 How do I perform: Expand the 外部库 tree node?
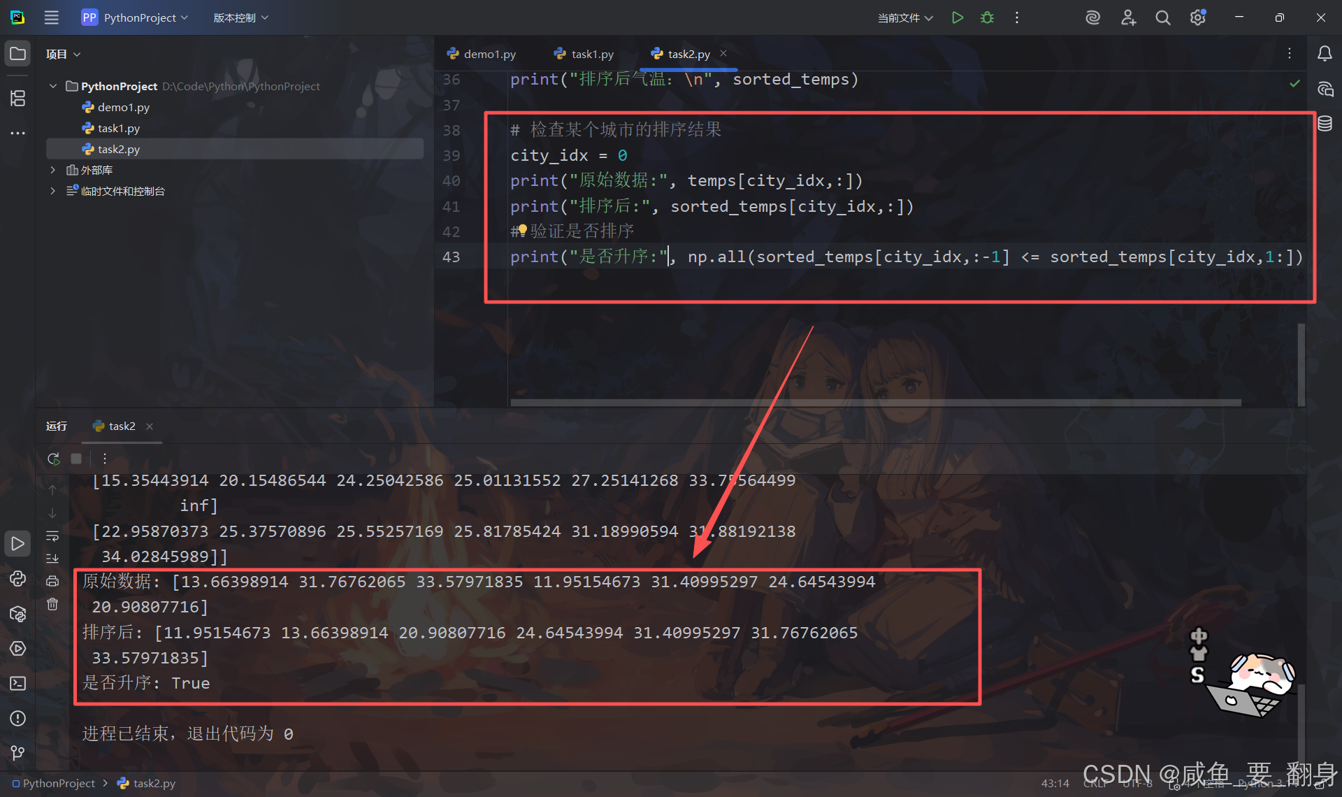pos(52,170)
